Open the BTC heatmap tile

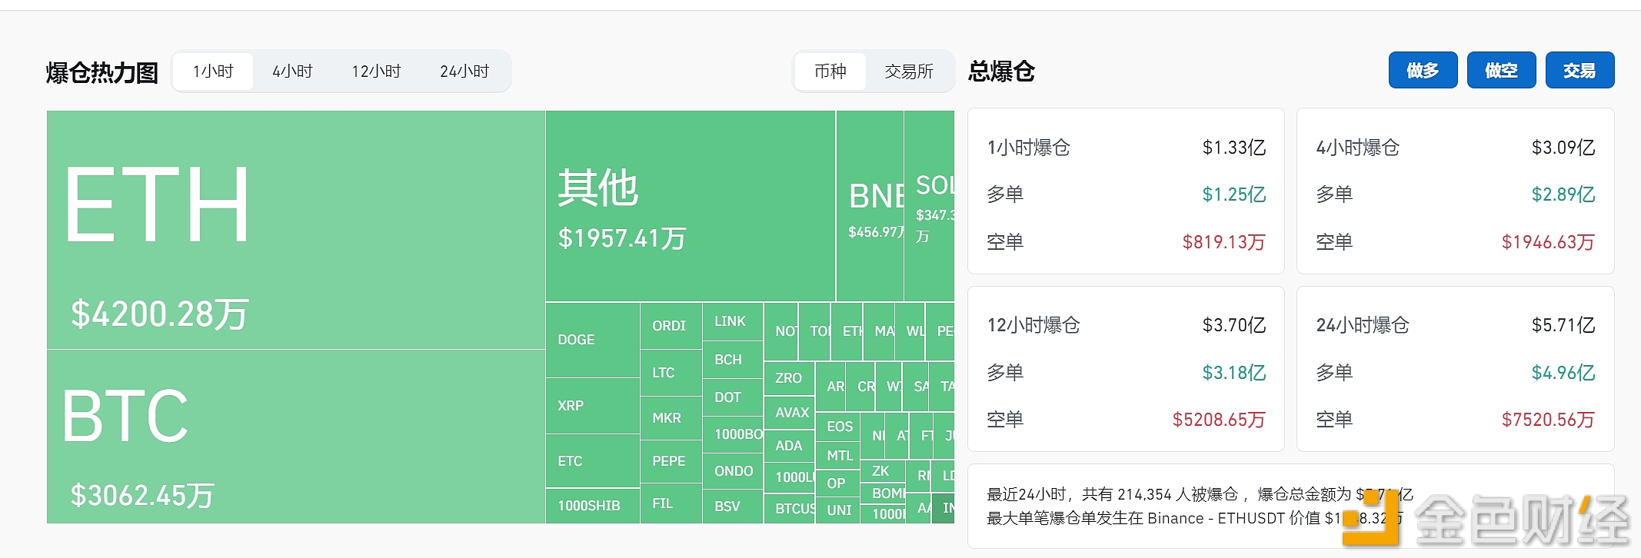tap(296, 437)
